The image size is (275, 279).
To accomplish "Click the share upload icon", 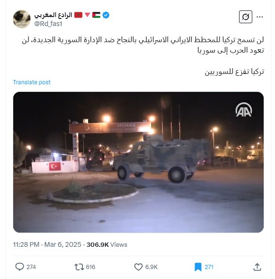I will click(x=257, y=267).
